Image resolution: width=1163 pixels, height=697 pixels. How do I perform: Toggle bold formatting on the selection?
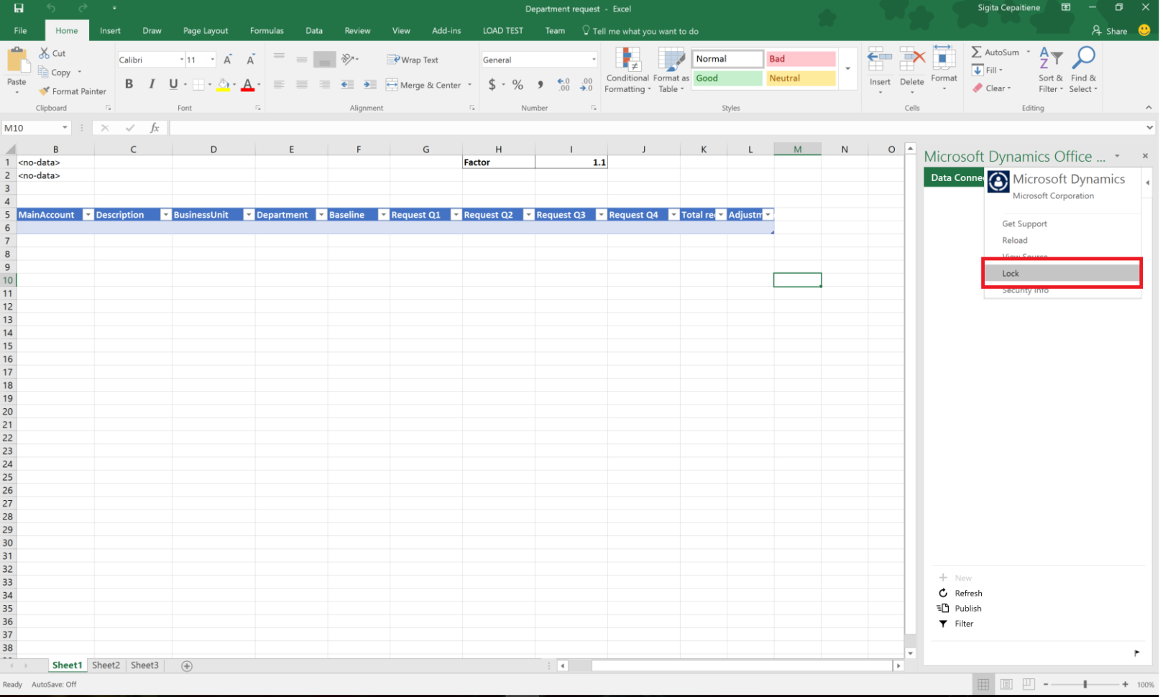[129, 84]
